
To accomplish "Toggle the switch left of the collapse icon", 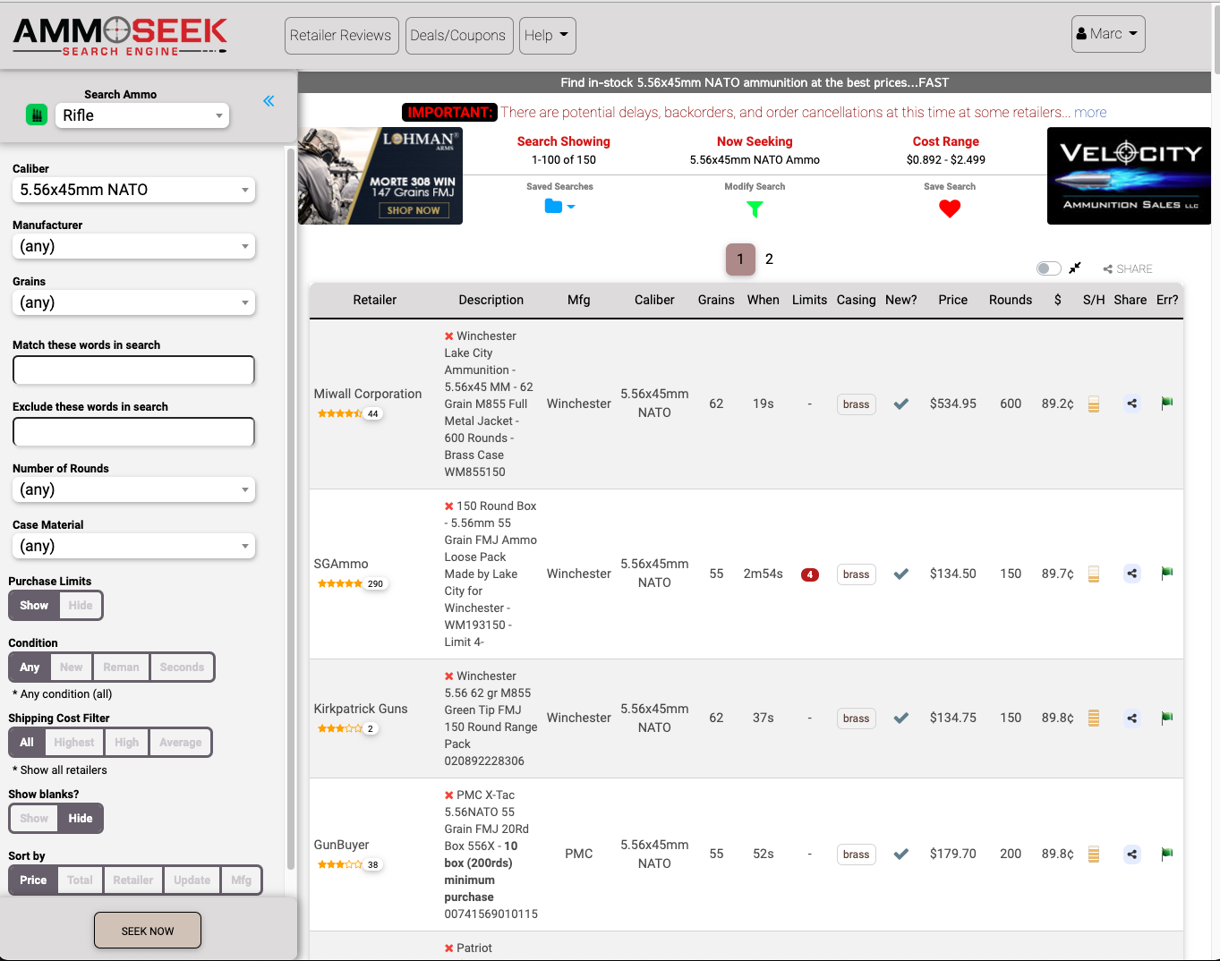I will [x=1047, y=268].
